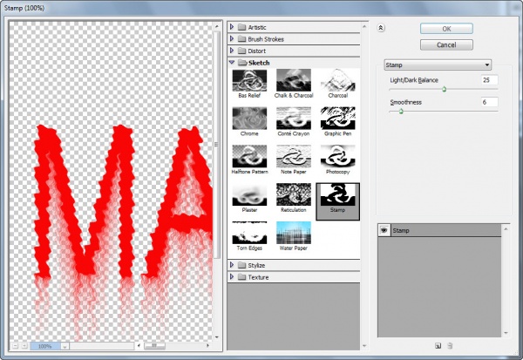Select the Bas Relief filter thumbnail

249,80
